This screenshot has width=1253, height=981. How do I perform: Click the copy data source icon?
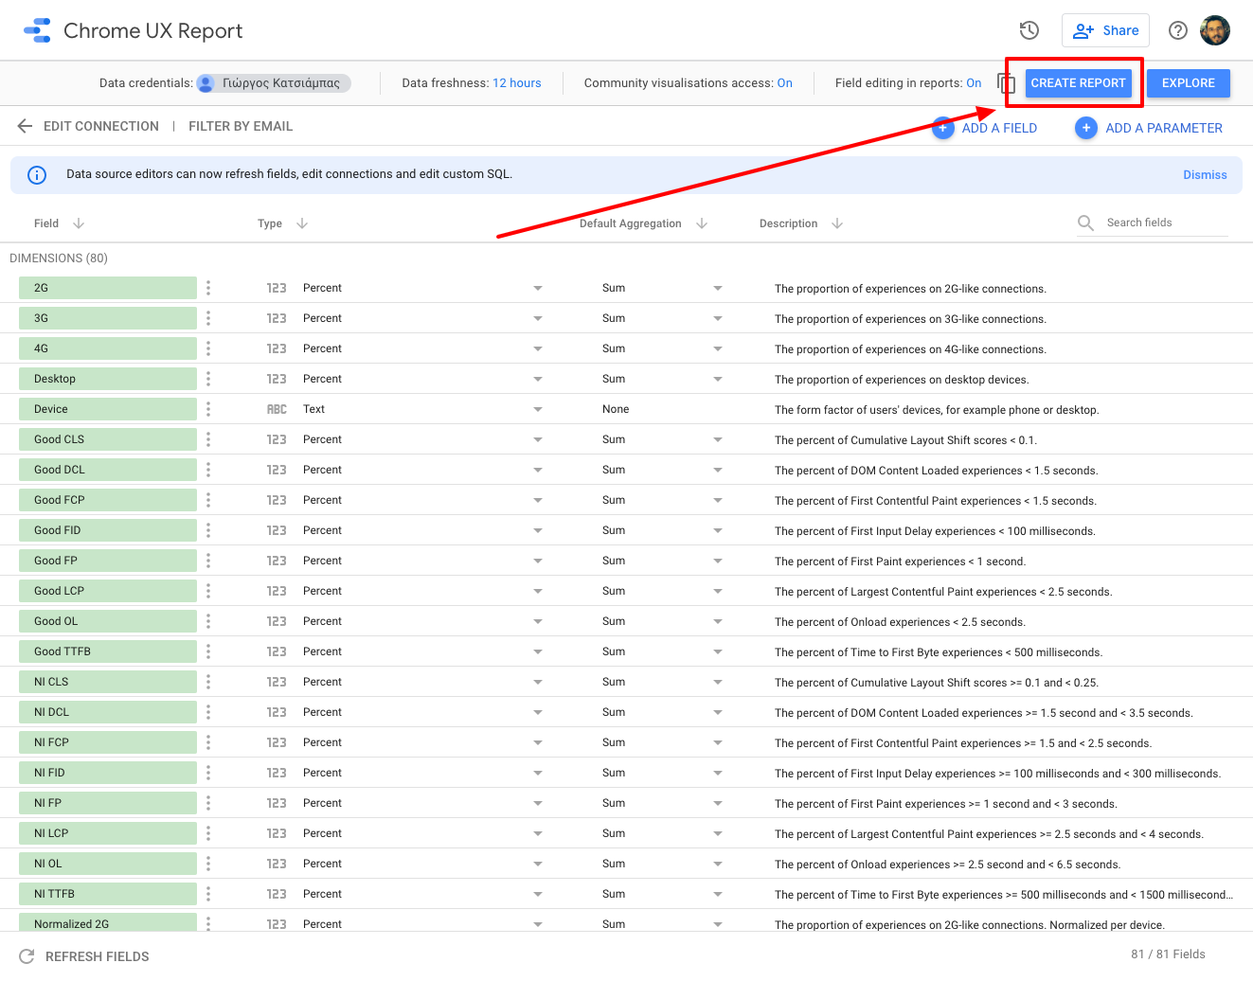pyautogui.click(x=1007, y=83)
